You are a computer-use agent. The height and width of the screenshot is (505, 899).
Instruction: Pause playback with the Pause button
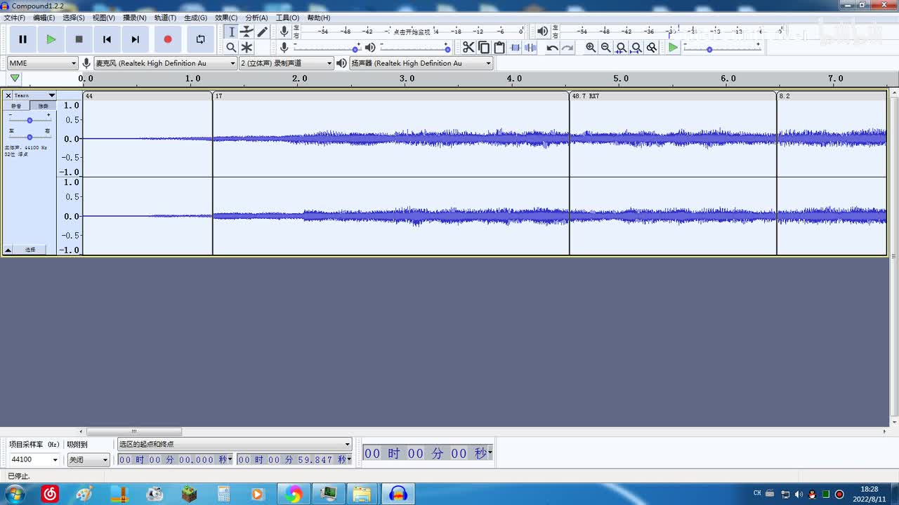(x=22, y=39)
